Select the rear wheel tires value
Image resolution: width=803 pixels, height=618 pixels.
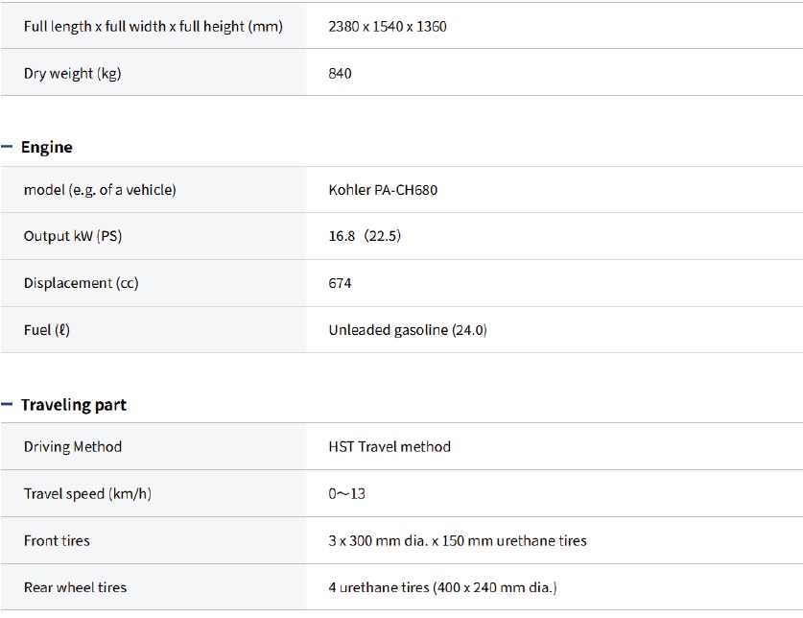coord(442,587)
